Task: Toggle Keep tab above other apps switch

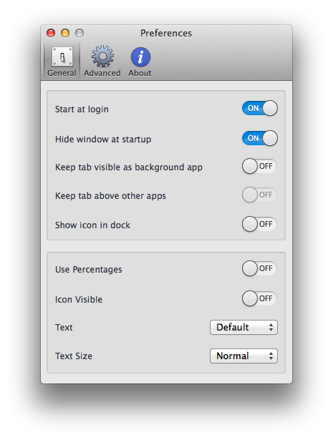Action: pyautogui.click(x=259, y=195)
